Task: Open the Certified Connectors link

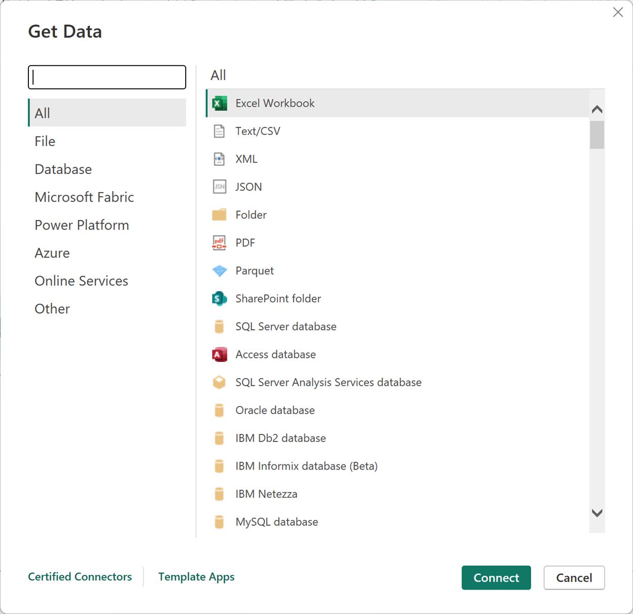Action: (80, 577)
